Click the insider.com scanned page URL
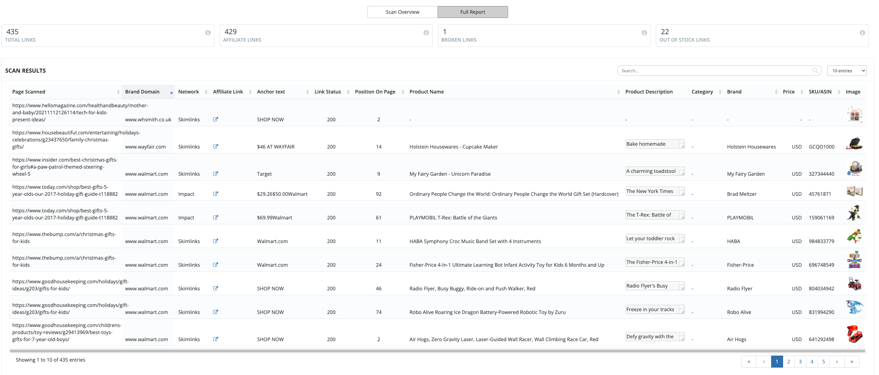Screen dimensions: 879x375 [65, 167]
